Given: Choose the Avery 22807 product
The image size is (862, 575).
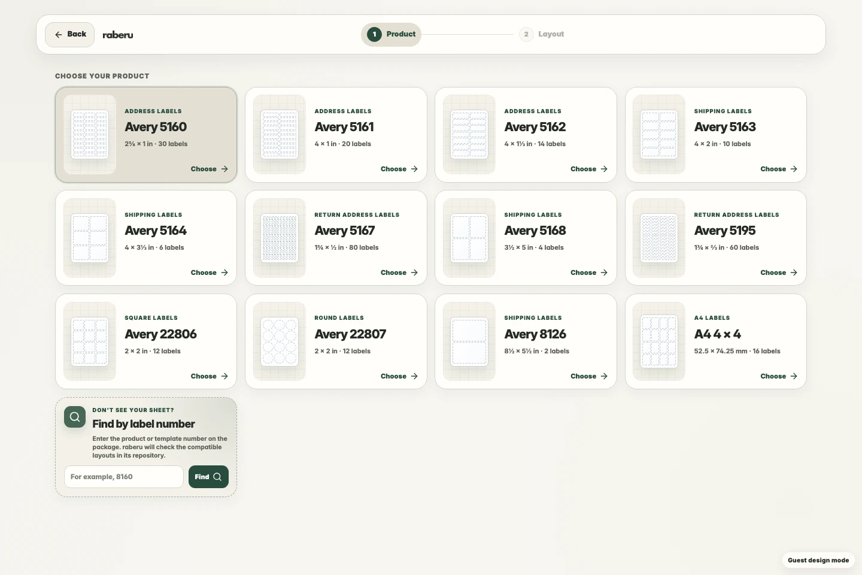Looking at the screenshot, I should tap(399, 376).
